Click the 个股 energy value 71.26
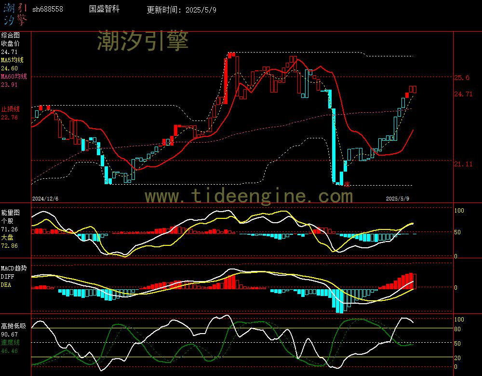The height and width of the screenshot is (376, 482). click(x=9, y=229)
